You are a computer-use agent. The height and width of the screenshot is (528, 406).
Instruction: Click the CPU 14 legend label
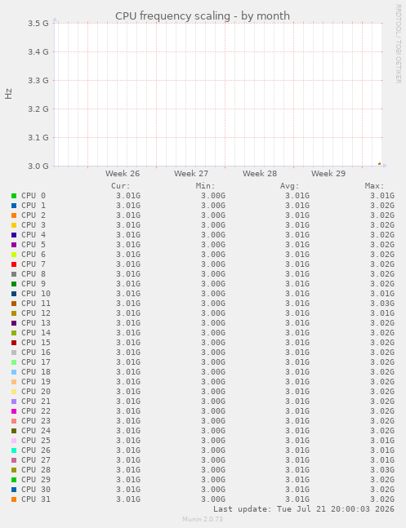(36, 333)
